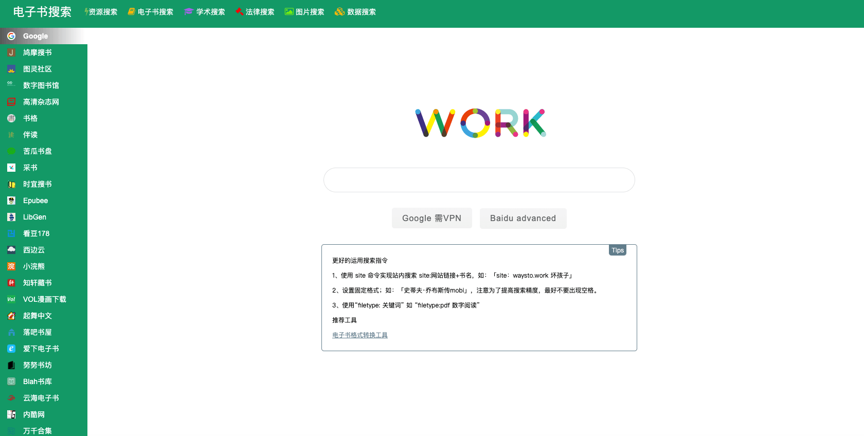Image resolution: width=864 pixels, height=436 pixels.
Task: Click the Blah书库 sidebar icon
Action: point(11,382)
